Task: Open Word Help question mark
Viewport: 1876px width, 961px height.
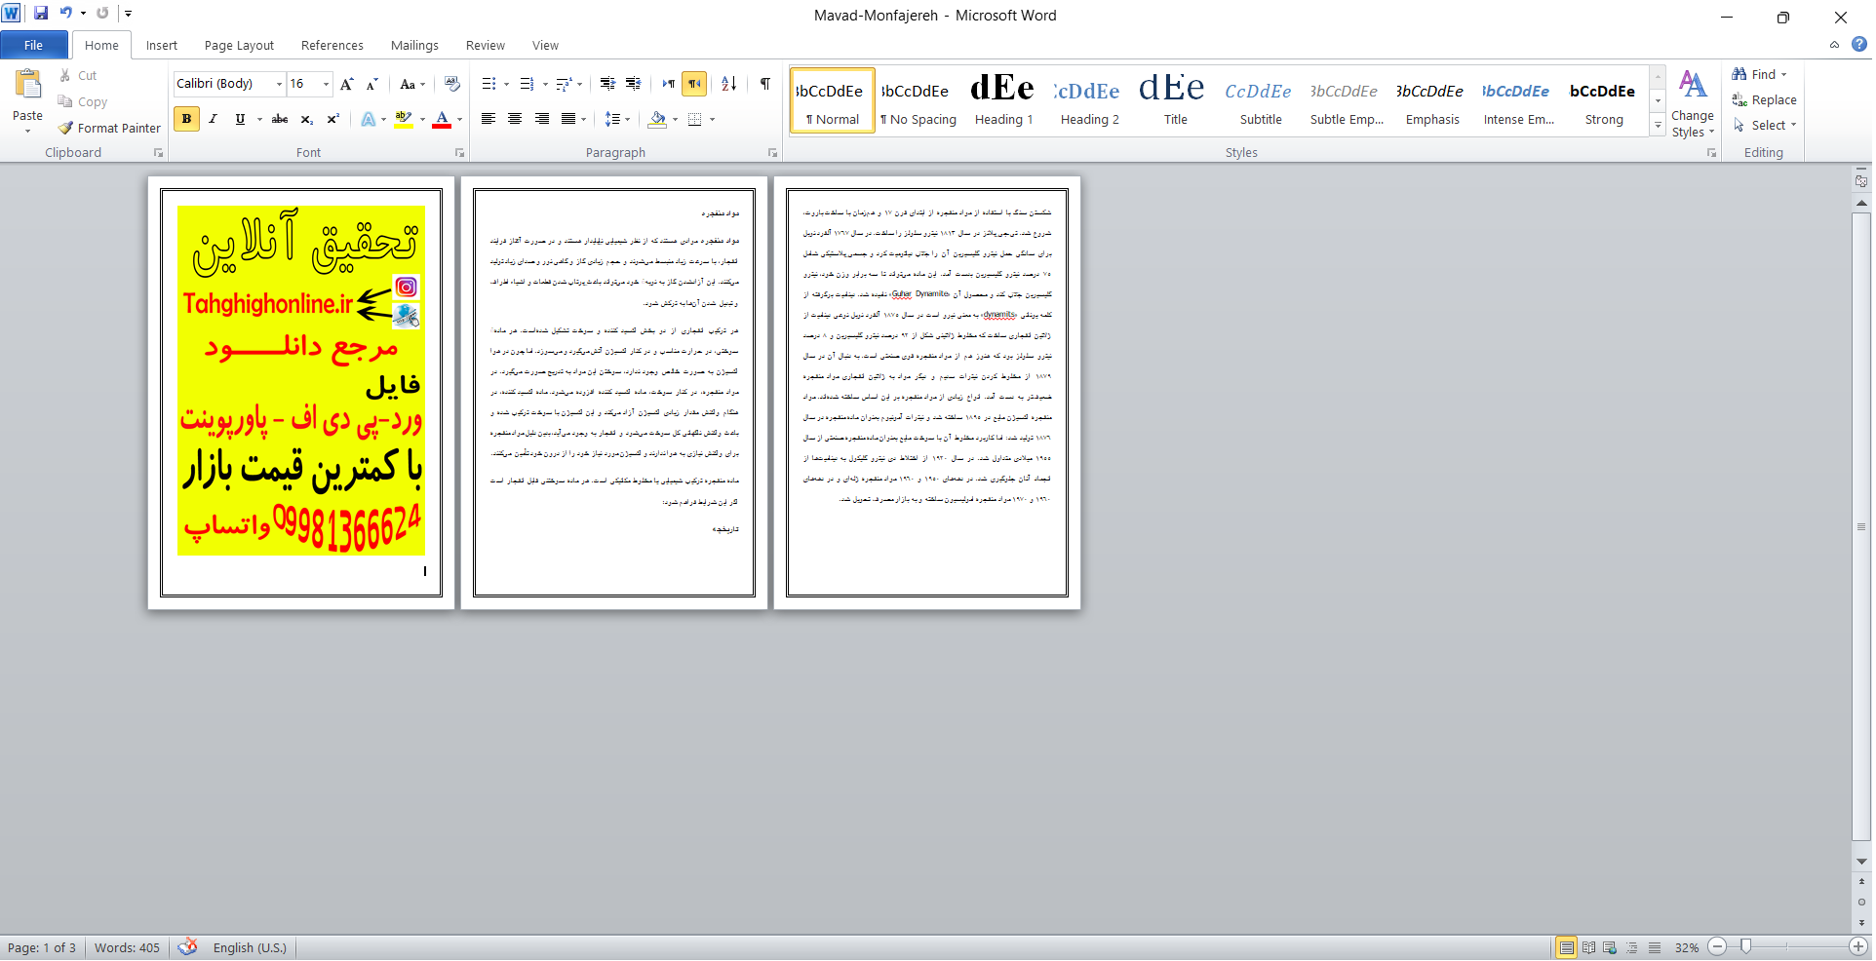Action: click(1859, 44)
